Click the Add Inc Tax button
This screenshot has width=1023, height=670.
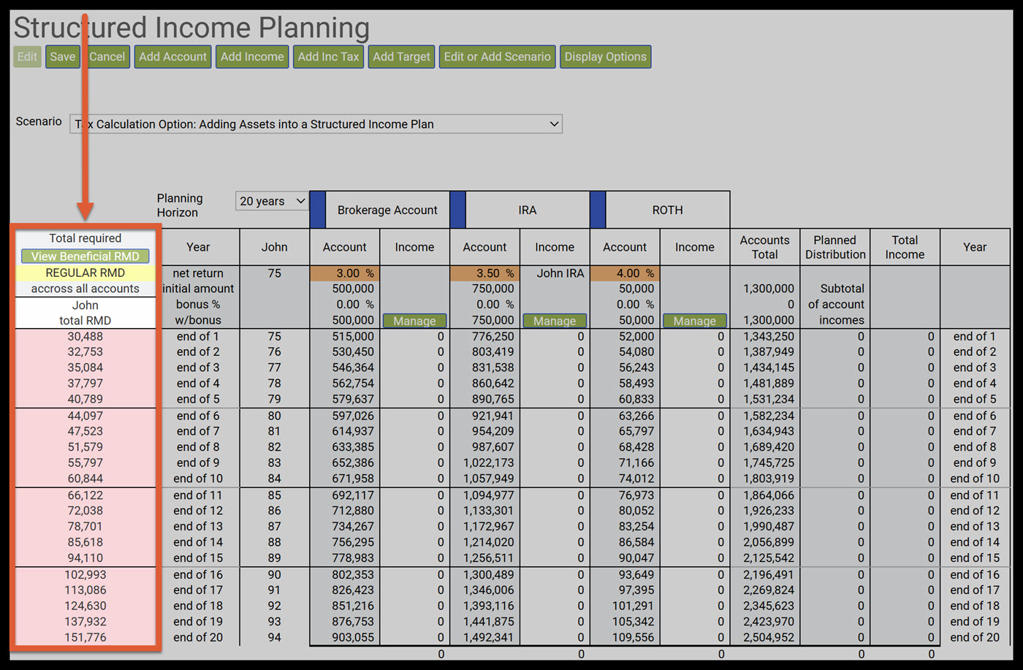(329, 57)
